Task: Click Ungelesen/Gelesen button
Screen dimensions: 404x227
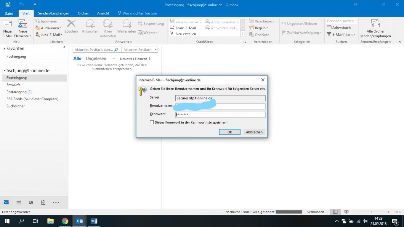Action: click(299, 23)
